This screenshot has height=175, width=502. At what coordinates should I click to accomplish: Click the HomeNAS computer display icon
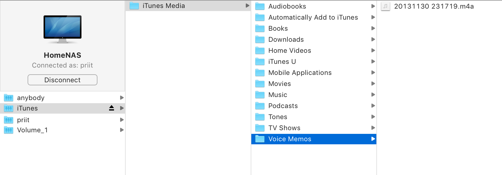coord(63,29)
